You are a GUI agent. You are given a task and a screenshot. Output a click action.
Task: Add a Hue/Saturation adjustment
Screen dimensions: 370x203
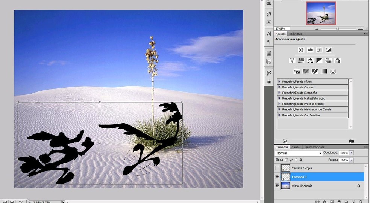pos(301,61)
